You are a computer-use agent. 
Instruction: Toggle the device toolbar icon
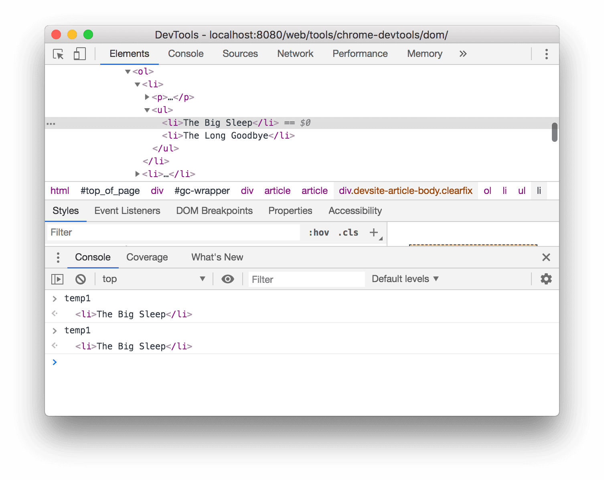coord(79,54)
